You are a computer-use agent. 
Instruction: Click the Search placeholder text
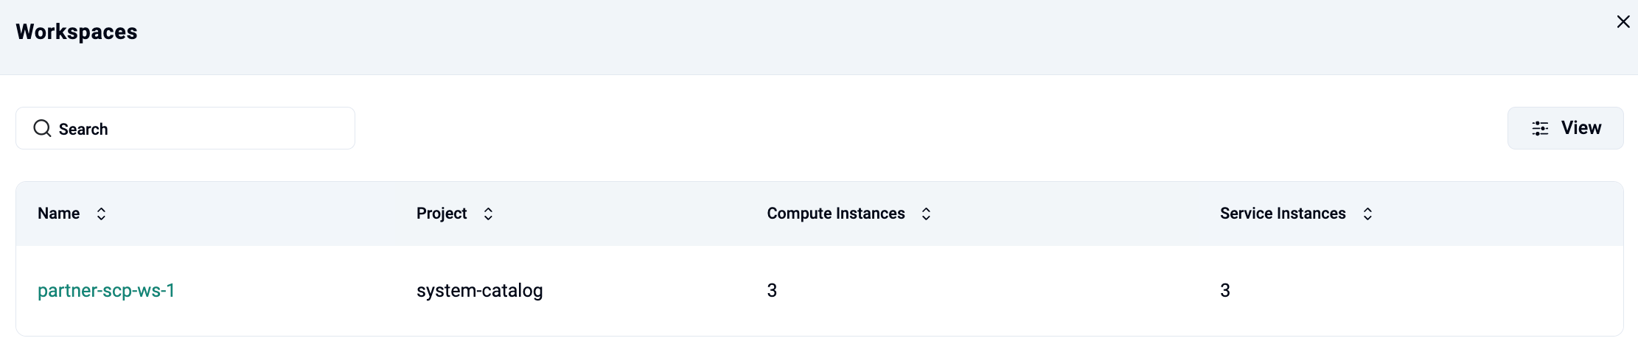pyautogui.click(x=83, y=130)
